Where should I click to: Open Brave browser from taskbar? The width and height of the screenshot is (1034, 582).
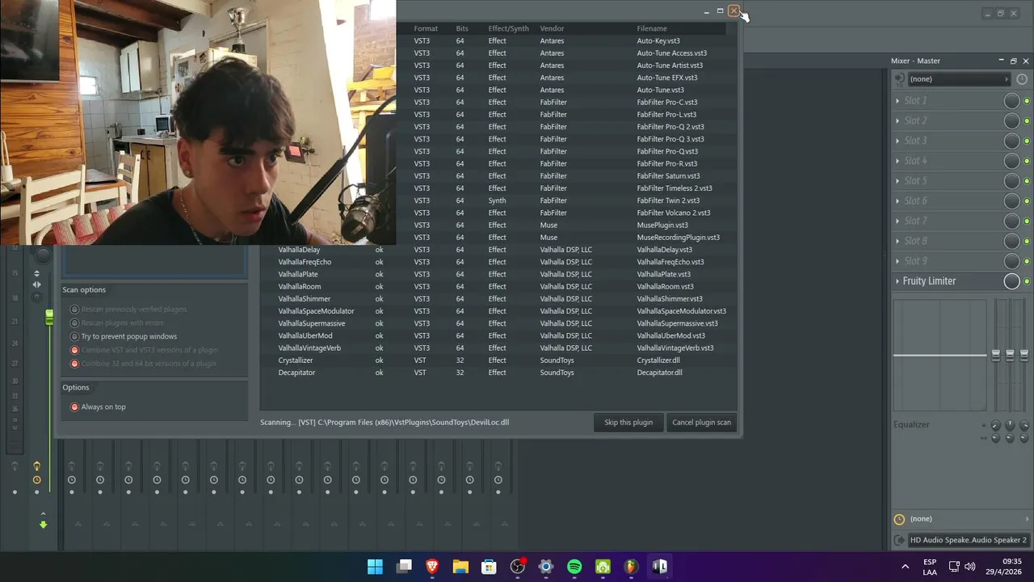coord(432,567)
